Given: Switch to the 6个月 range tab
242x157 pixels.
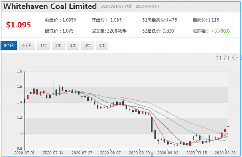Looking at the screenshot, I should click(x=27, y=45).
